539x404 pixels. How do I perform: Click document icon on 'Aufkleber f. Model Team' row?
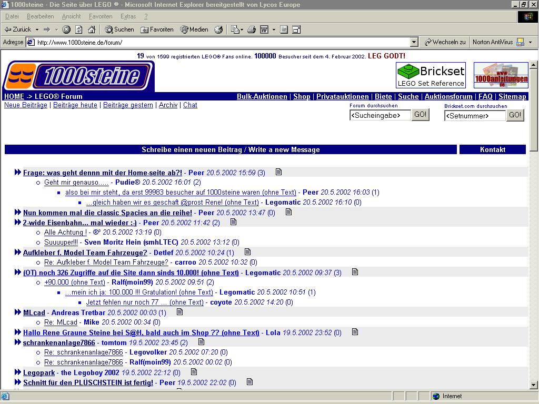(x=247, y=252)
